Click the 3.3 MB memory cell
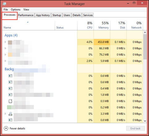Image resolution: width=149 pixels, height=136 pixels. 102,114
